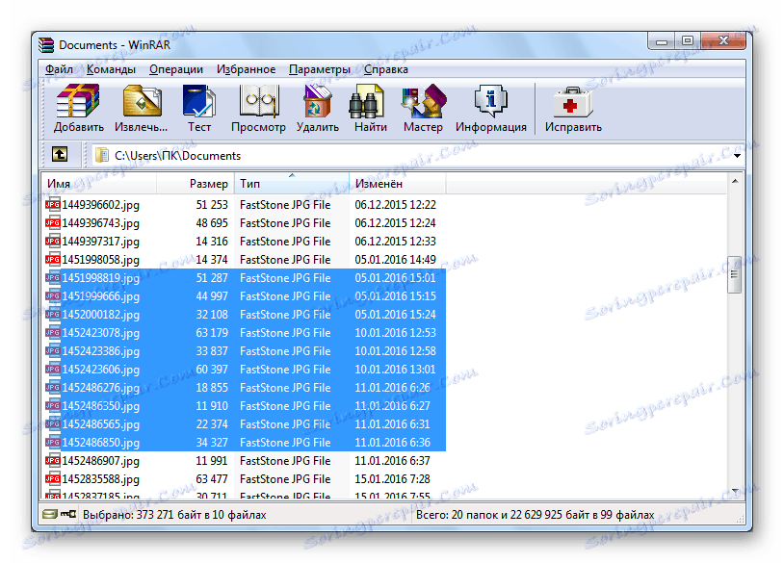Click the disk drive icon in status bar
Viewport: 784px width, 563px height.
point(49,514)
